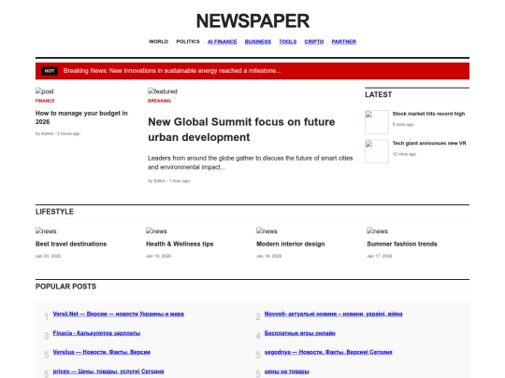Click the 'Jan 18, 2026' date

pos(269,256)
